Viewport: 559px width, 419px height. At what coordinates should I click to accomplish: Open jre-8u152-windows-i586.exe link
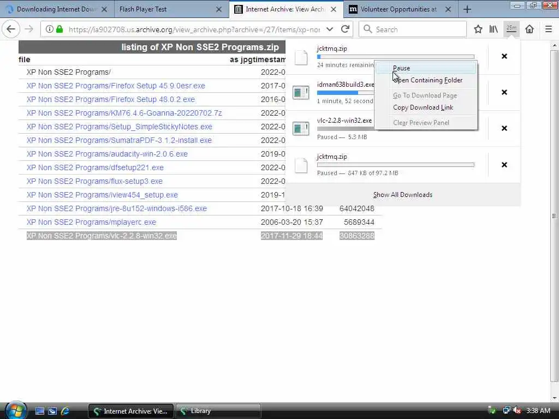[117, 208]
